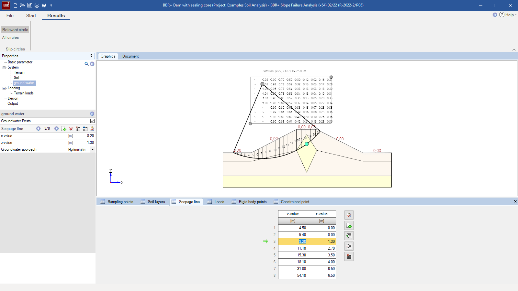
Task: Click delete-table icon in Seepage line row
Action: [x=78, y=129]
